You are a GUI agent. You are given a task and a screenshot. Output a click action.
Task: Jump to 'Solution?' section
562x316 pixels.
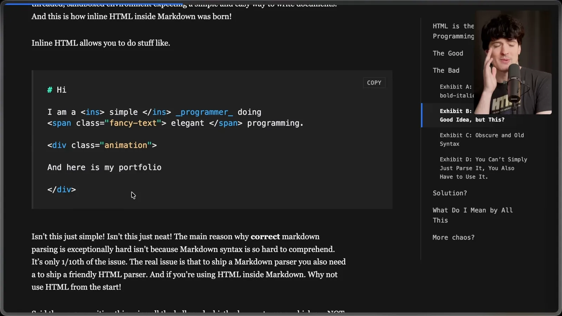click(x=450, y=193)
